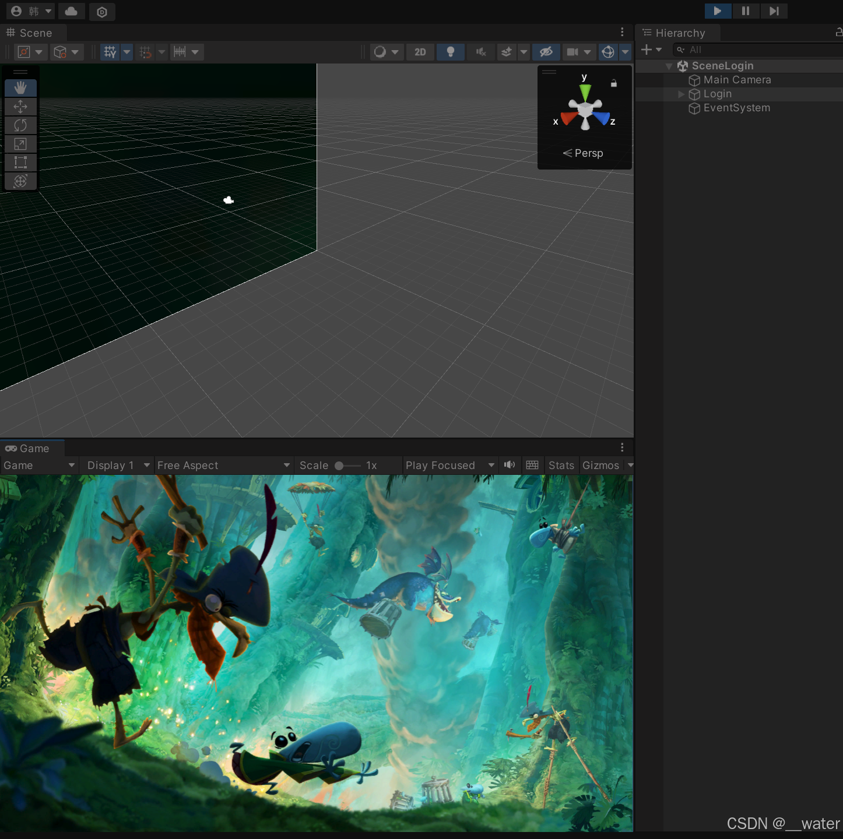Open the handle rotation dropdown arrow
Screen dimensions: 843x839
75,52
